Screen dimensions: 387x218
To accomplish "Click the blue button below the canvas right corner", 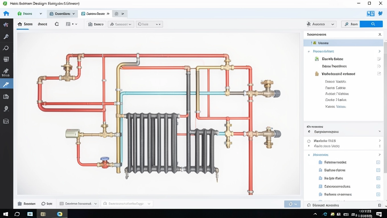I will point(292,204).
